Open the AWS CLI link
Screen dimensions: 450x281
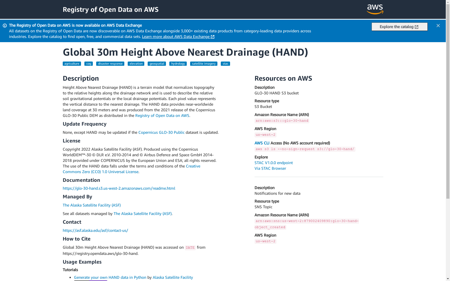click(262, 143)
